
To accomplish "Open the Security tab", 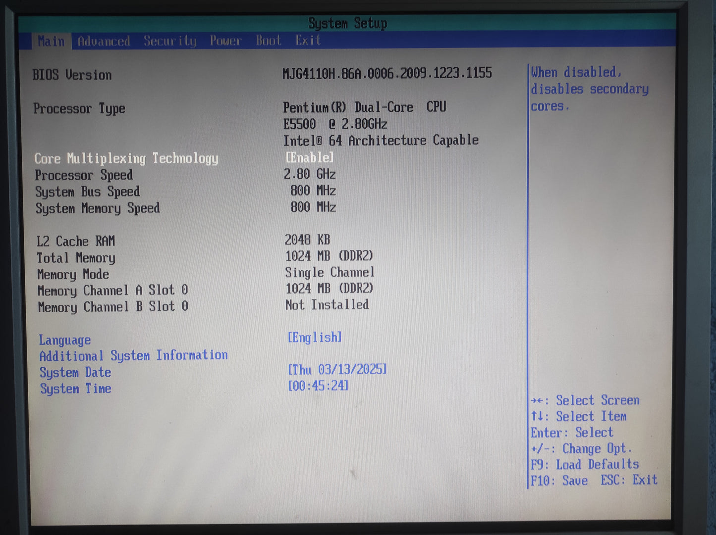I will tap(170, 41).
